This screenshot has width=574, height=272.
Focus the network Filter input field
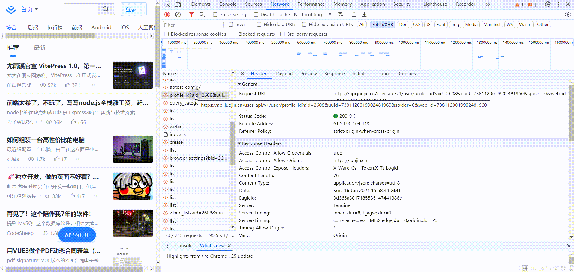193,25
